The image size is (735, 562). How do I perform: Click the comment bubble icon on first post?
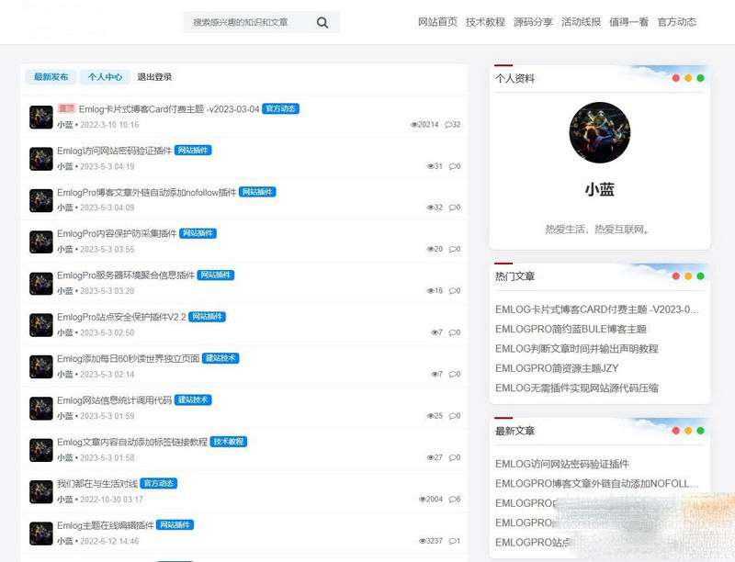click(x=448, y=125)
